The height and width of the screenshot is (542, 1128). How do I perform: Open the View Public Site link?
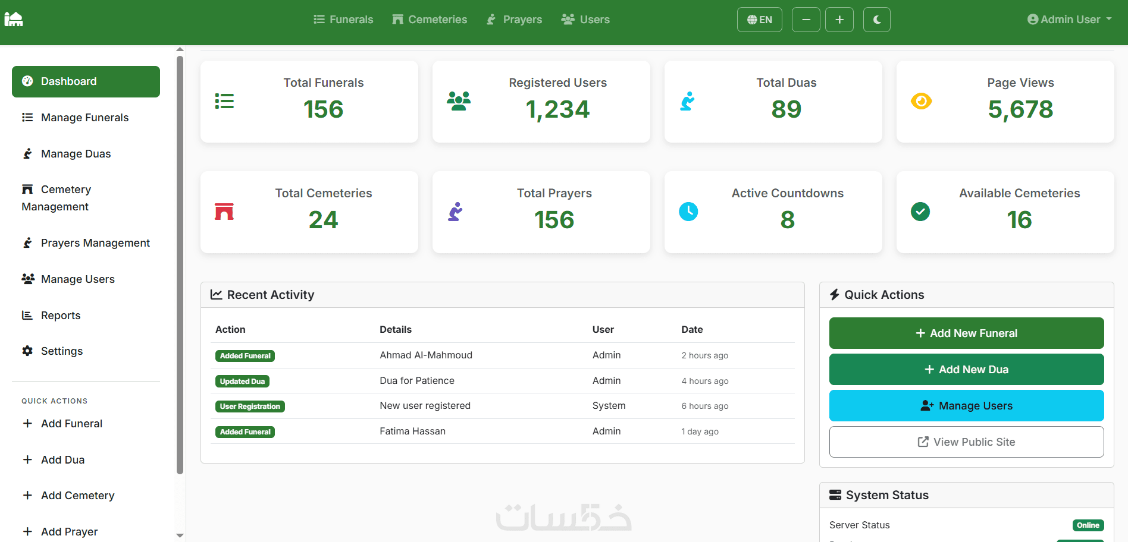point(967,442)
